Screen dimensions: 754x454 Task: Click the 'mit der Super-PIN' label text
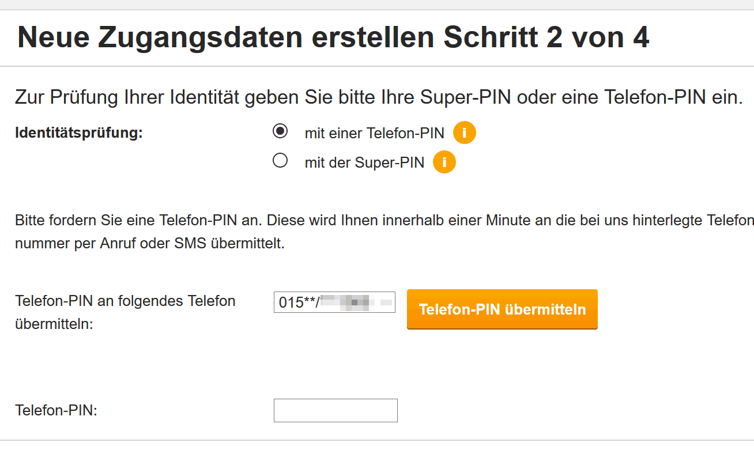tap(364, 163)
